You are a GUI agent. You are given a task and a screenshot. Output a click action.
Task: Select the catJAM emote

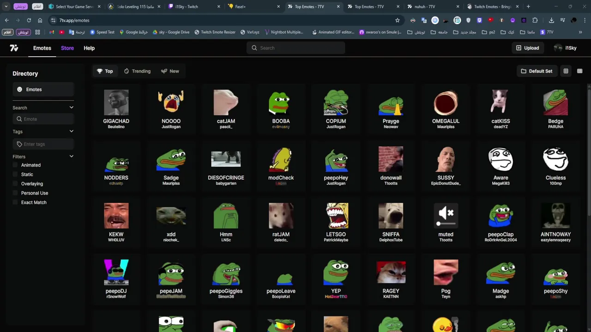226,109
